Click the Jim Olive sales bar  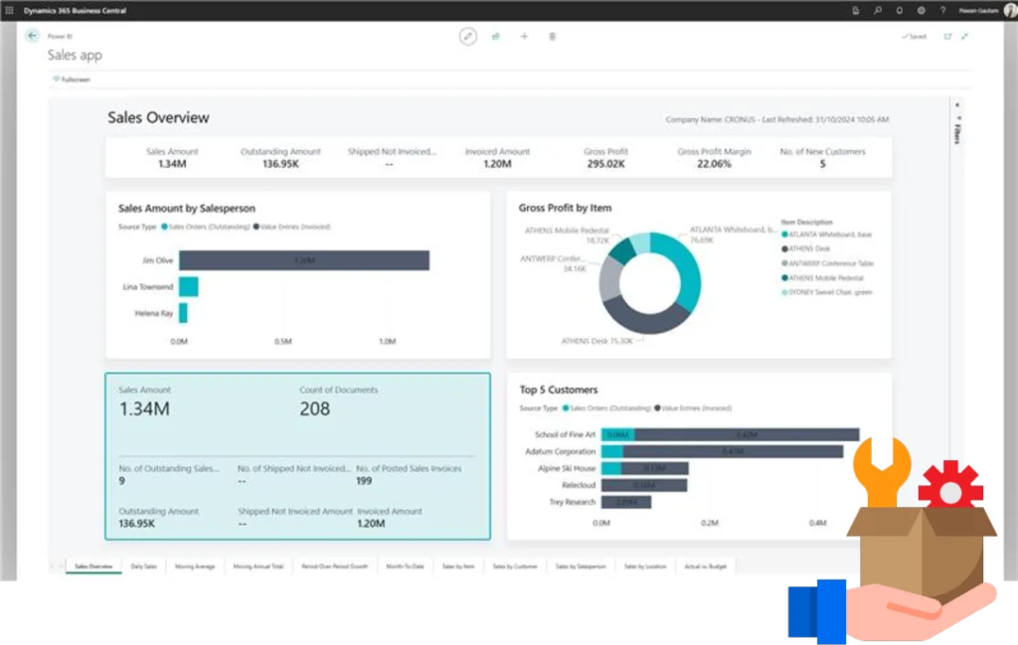pos(304,260)
